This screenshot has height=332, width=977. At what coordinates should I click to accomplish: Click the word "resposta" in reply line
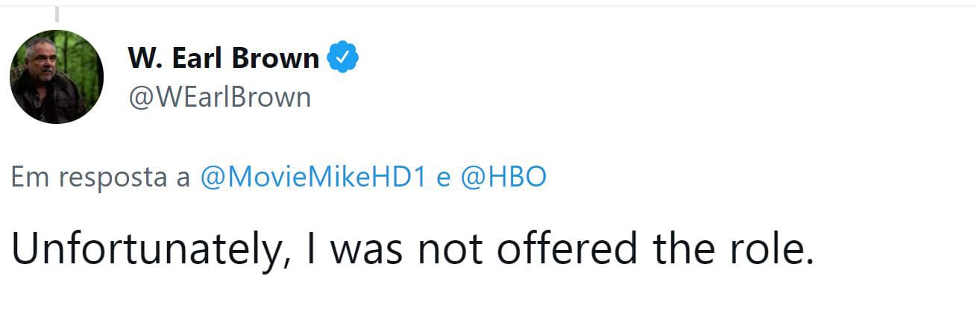[113, 179]
